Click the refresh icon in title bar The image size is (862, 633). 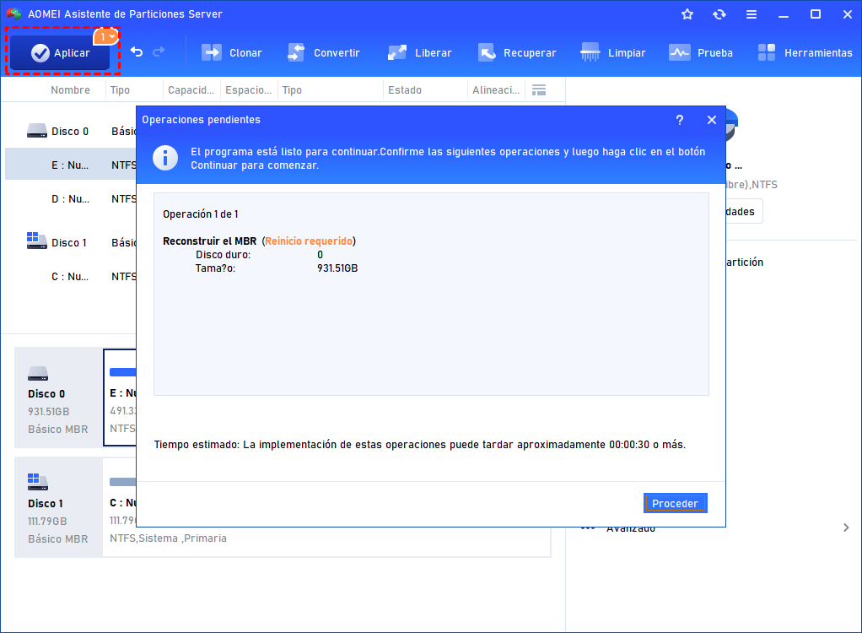click(x=719, y=14)
